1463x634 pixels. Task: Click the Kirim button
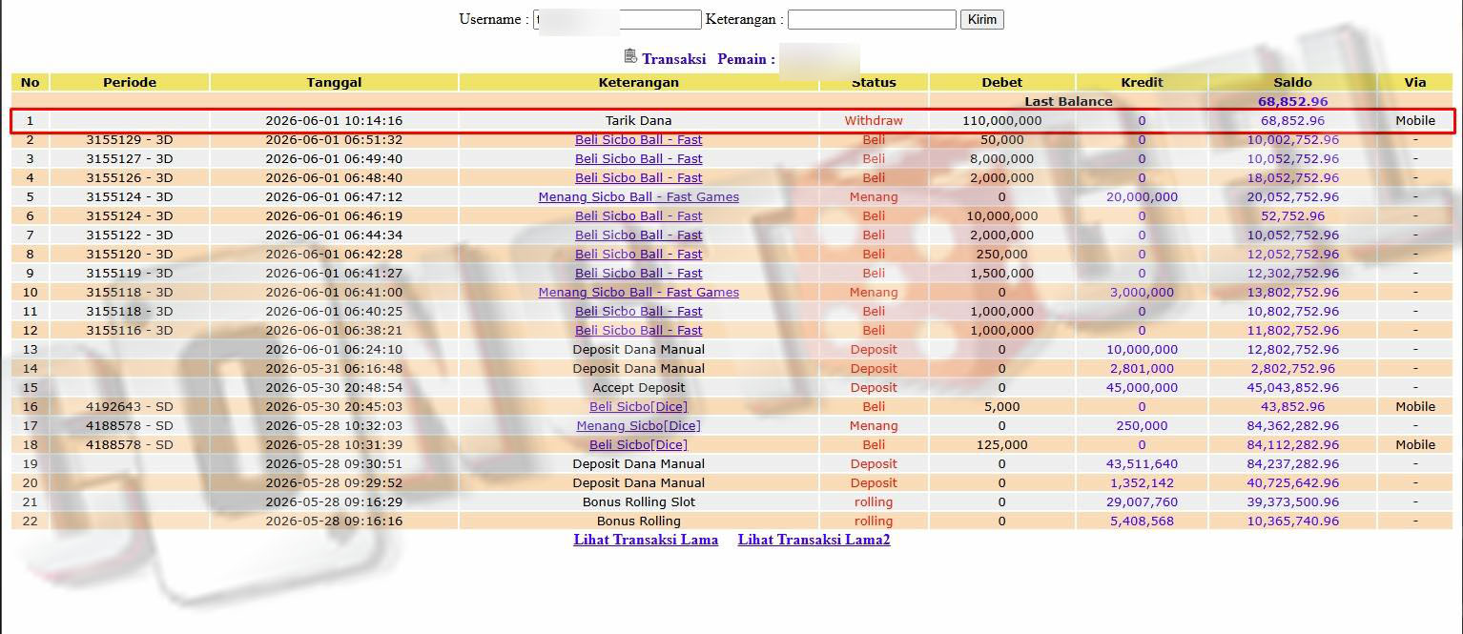click(x=981, y=19)
